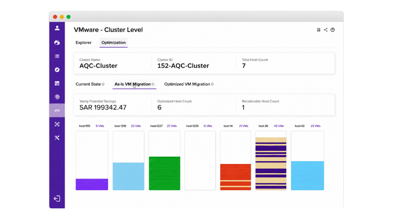393x221 pixels.
Task: Open the list view sidebar icon
Action: 57,56
